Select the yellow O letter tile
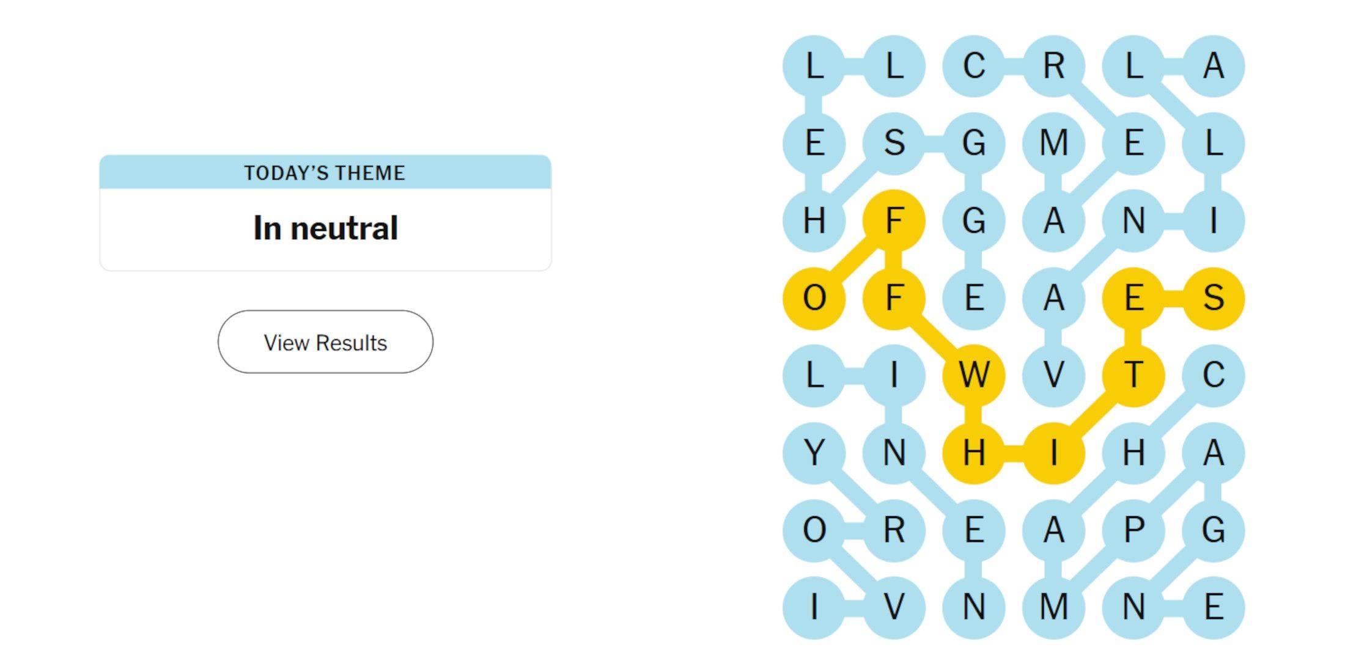This screenshot has width=1345, height=672. click(x=814, y=298)
